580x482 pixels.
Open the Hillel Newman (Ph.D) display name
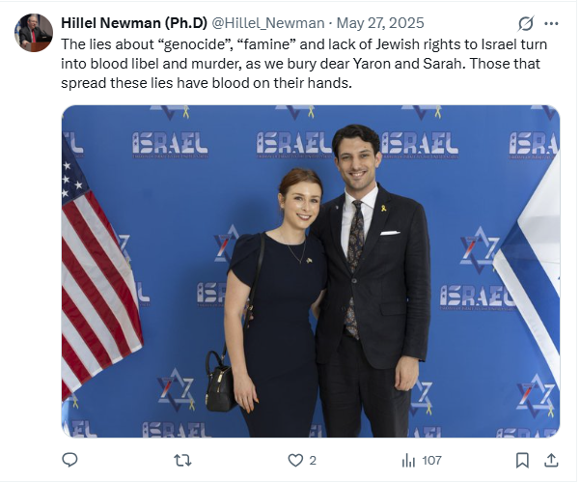(134, 23)
